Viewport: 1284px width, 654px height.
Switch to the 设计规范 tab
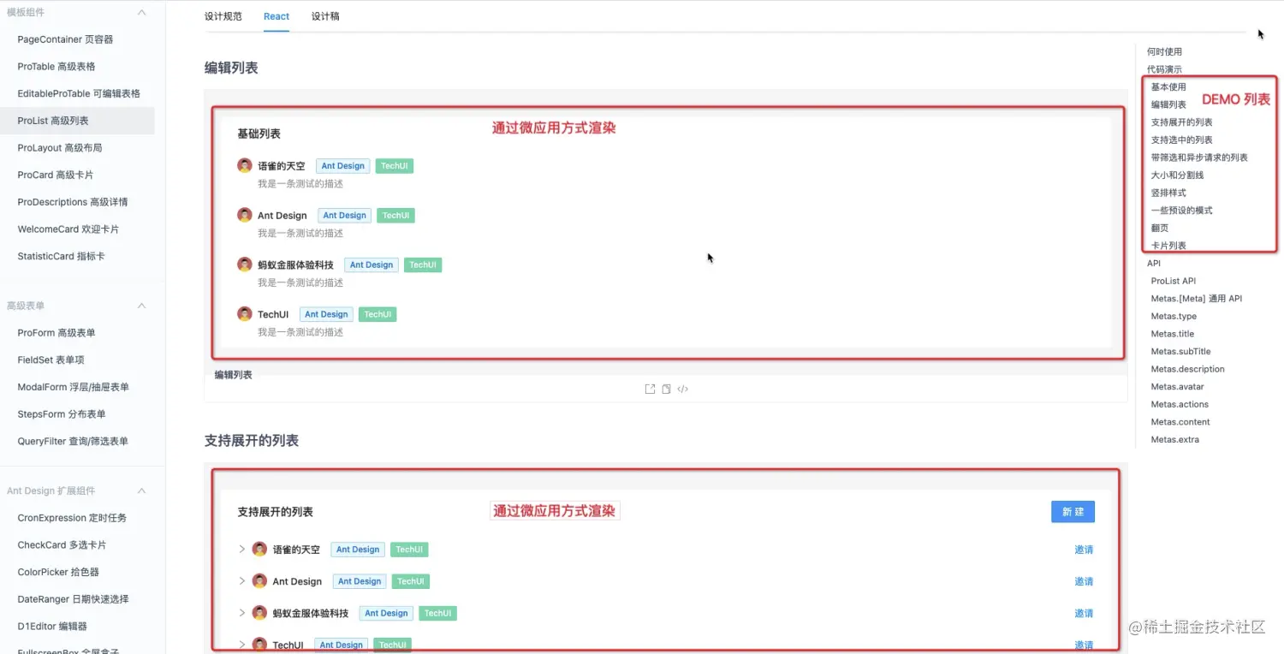pos(223,16)
